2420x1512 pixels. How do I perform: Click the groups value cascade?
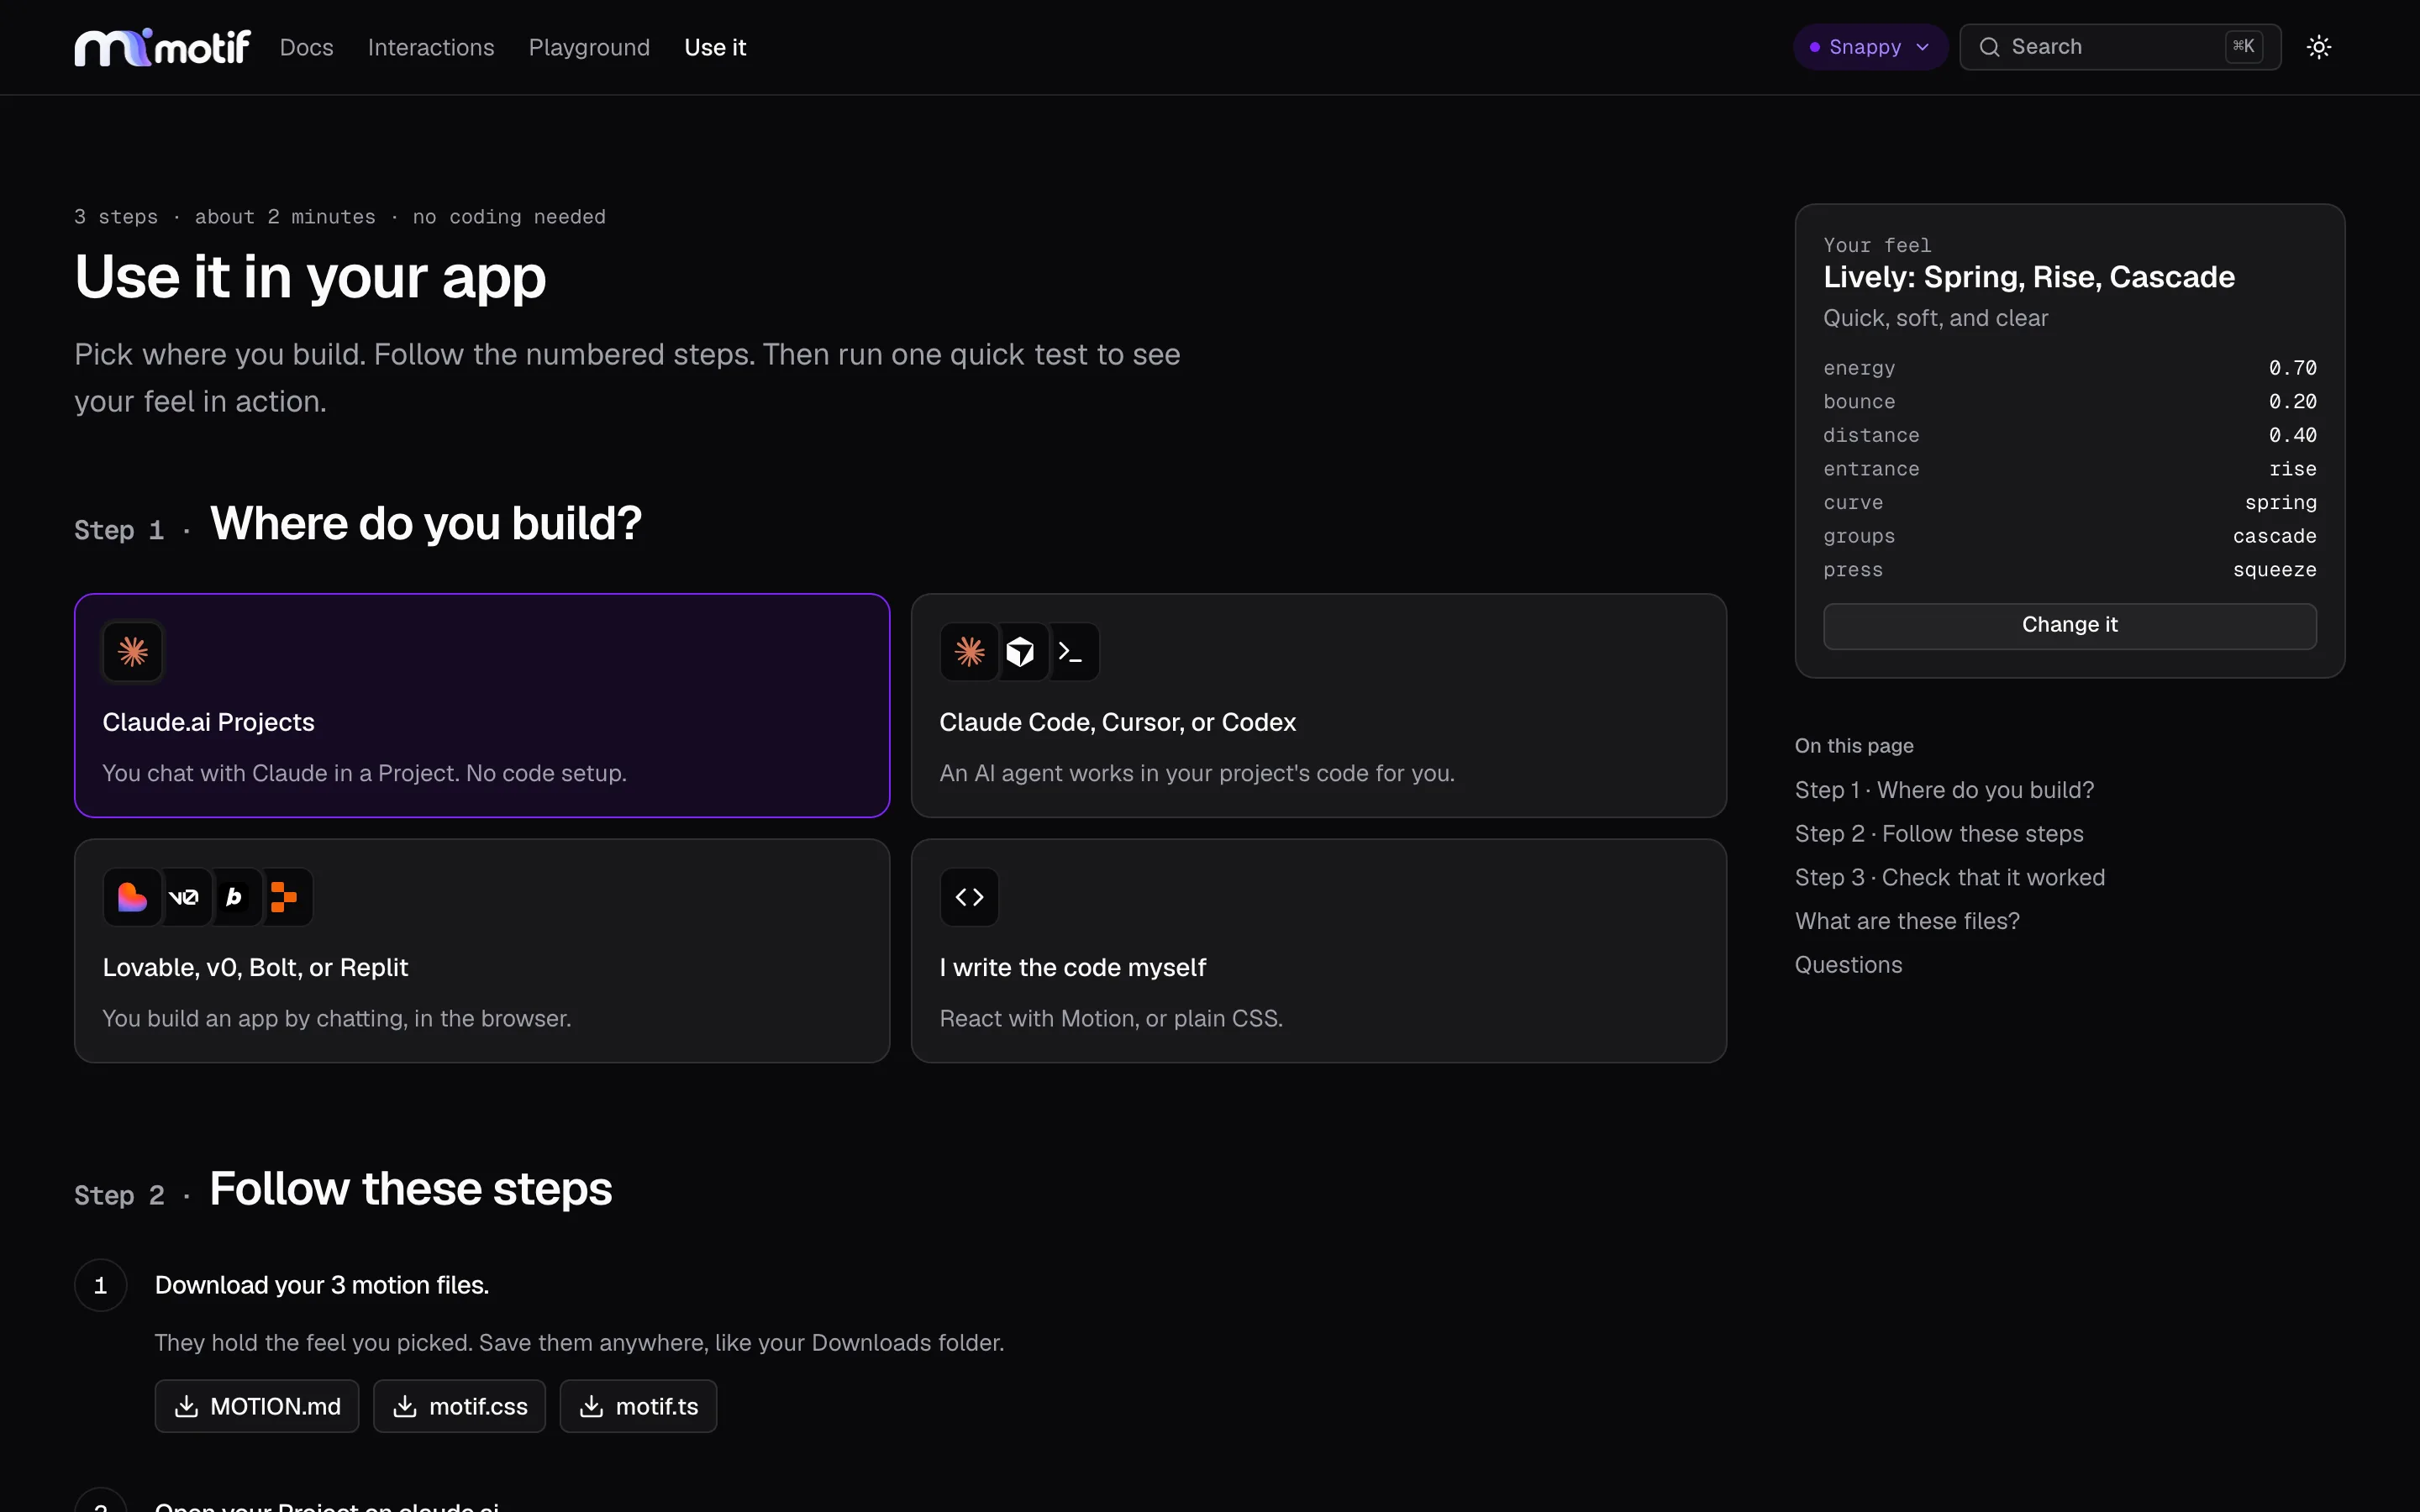point(2274,536)
